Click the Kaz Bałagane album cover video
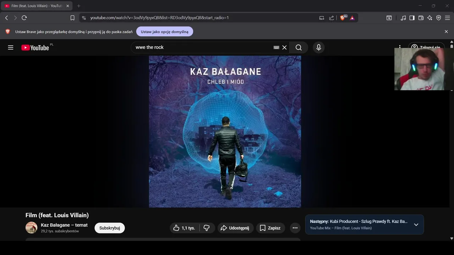The width and height of the screenshot is (454, 255). [225, 131]
